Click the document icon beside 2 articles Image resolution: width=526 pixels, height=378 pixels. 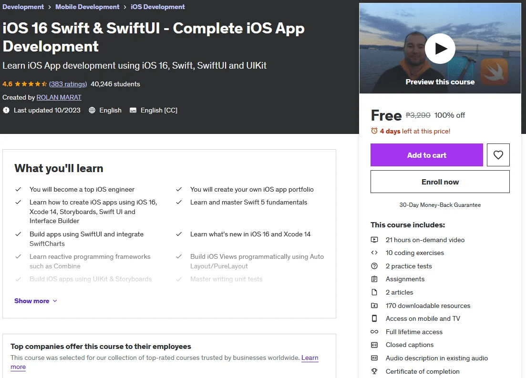click(374, 292)
